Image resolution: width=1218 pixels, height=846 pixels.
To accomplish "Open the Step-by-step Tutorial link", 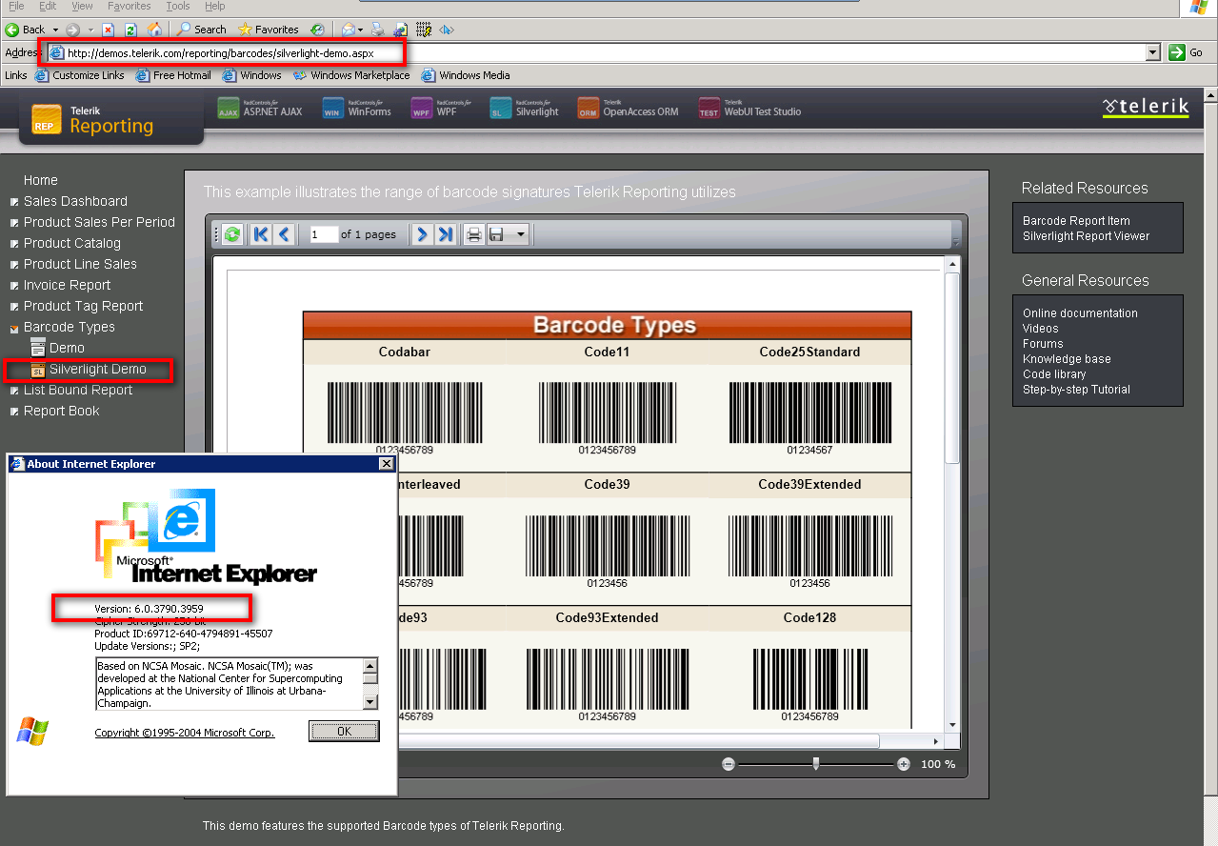I will point(1076,390).
